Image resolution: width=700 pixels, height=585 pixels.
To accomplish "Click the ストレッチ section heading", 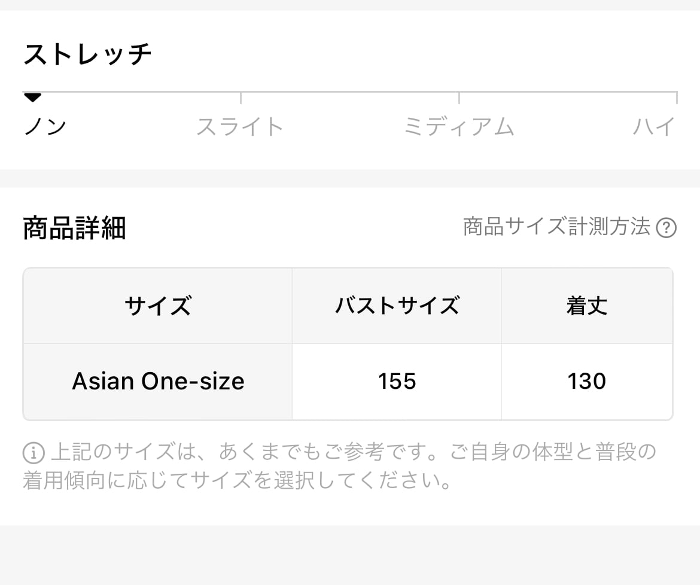I will point(87,54).
